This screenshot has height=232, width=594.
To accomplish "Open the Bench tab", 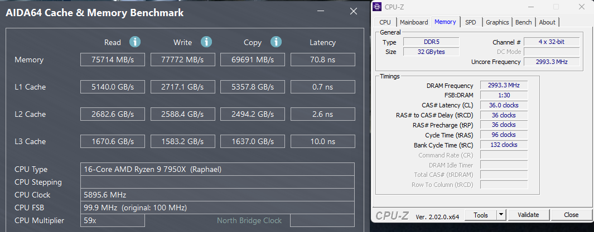I will 523,22.
